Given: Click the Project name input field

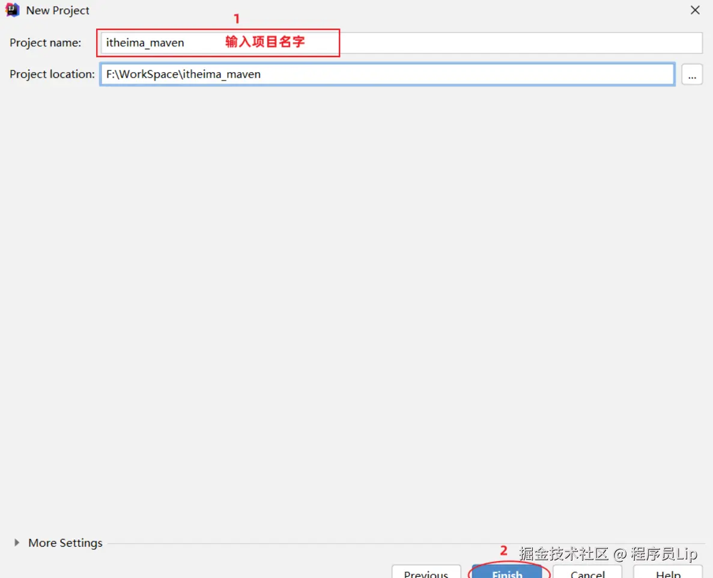Looking at the screenshot, I should (401, 43).
